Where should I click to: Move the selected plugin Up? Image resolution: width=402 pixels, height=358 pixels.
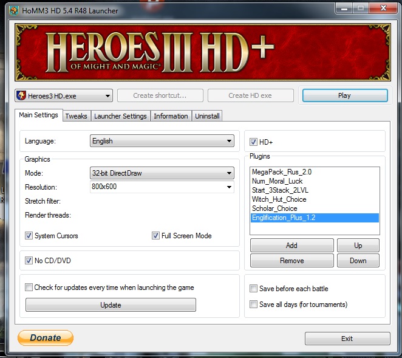(x=358, y=246)
